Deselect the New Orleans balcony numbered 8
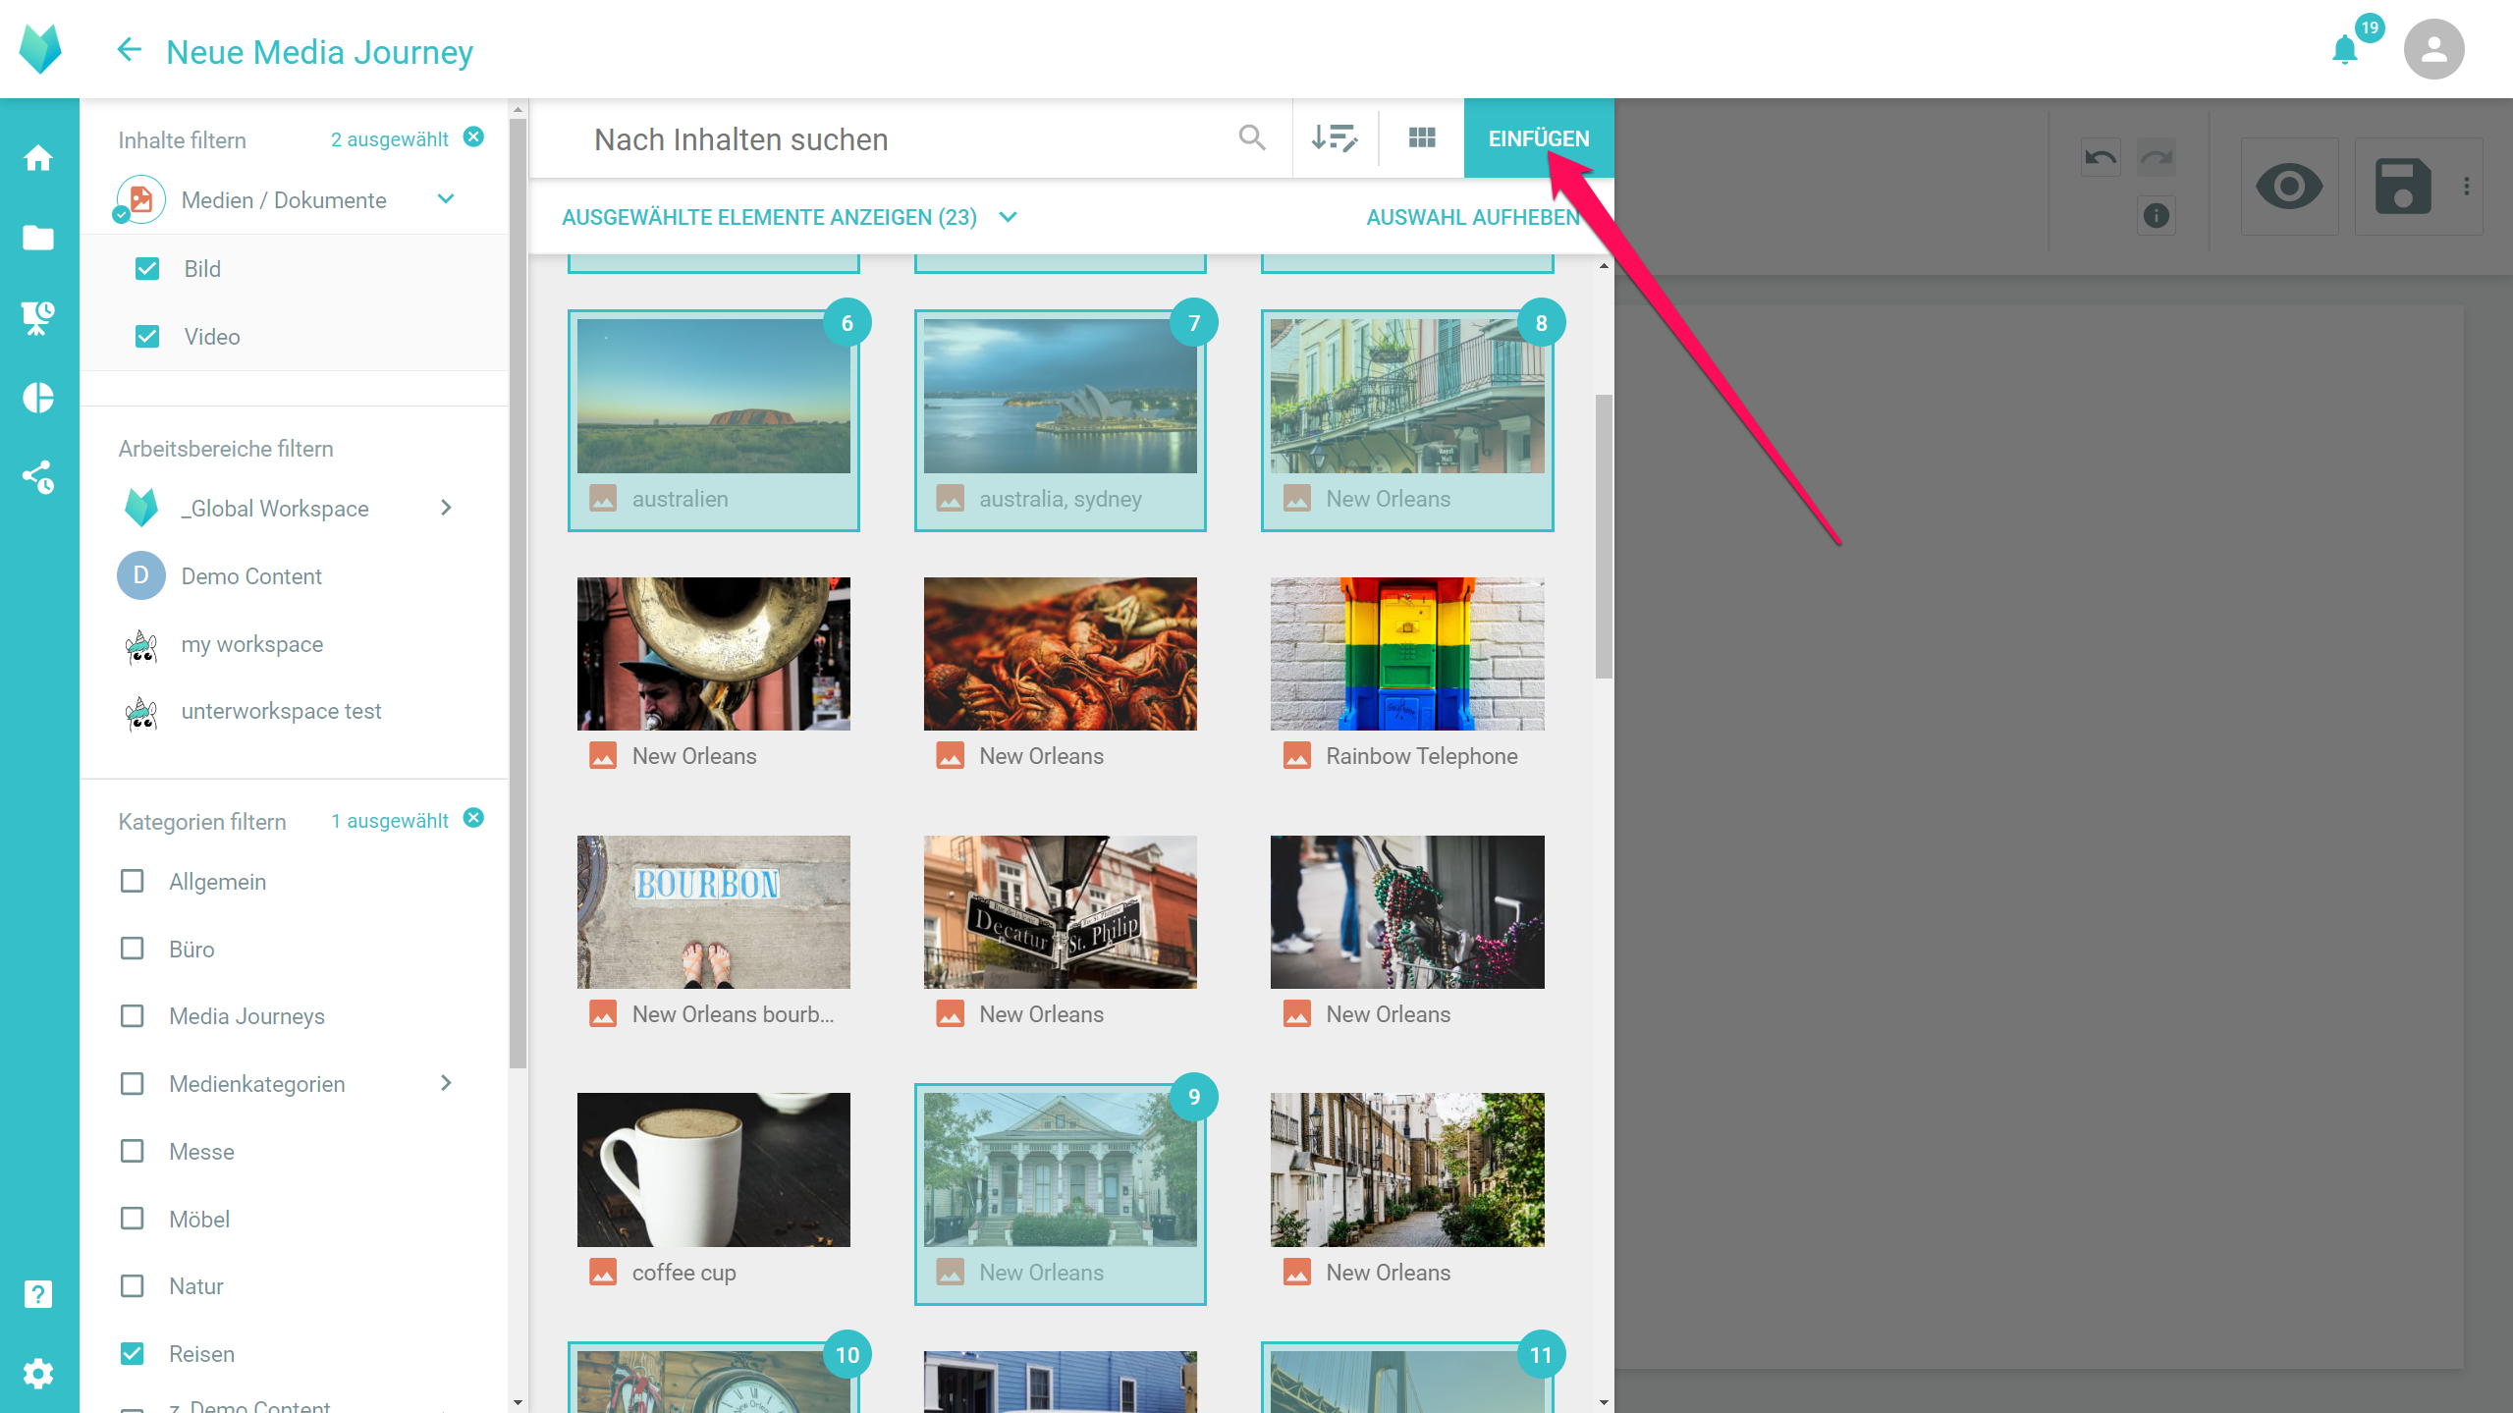 1406,420
